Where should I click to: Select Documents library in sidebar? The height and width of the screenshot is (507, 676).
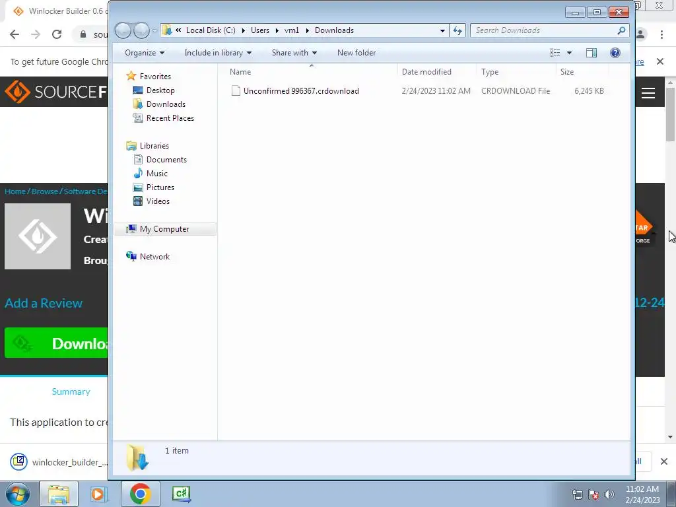[x=166, y=160]
